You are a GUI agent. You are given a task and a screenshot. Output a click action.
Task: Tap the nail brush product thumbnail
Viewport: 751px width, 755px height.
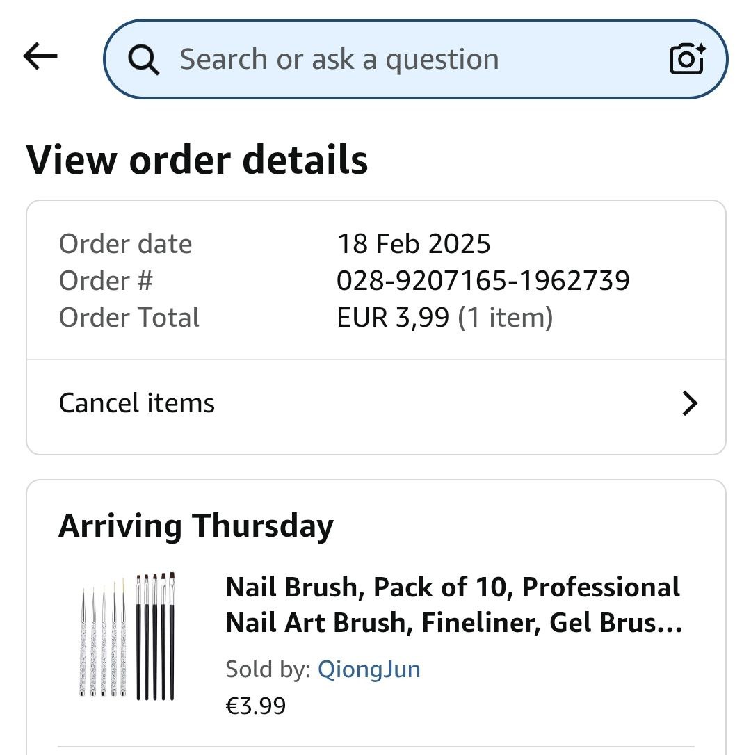tap(127, 636)
